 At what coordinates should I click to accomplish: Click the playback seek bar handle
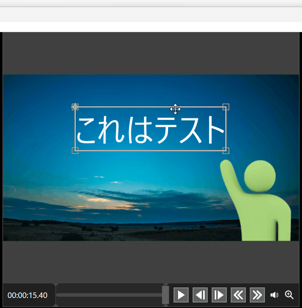(166, 295)
